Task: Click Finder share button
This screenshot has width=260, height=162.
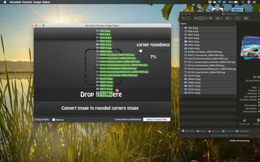Action: point(238,18)
